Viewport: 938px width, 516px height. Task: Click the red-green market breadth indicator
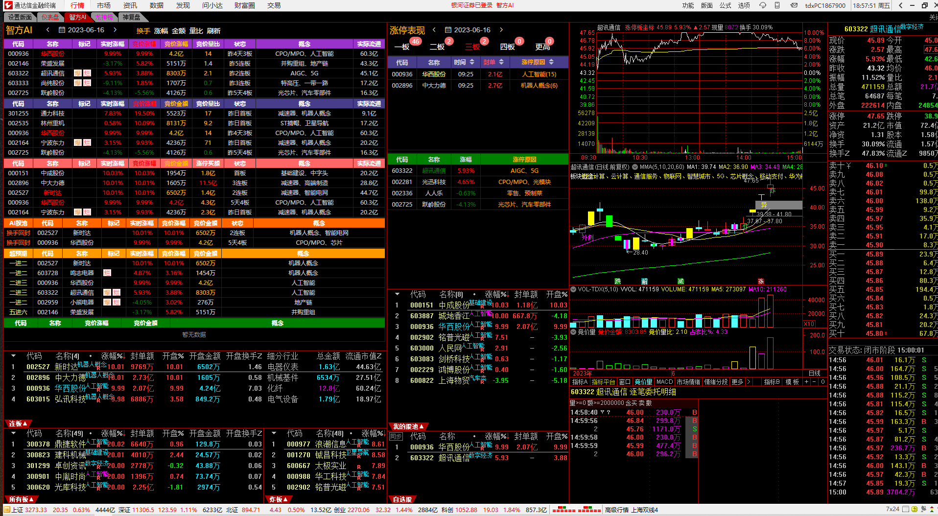click(576, 510)
